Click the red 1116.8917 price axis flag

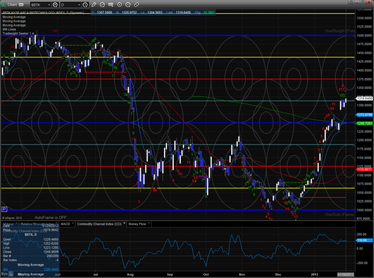tap(364, 169)
